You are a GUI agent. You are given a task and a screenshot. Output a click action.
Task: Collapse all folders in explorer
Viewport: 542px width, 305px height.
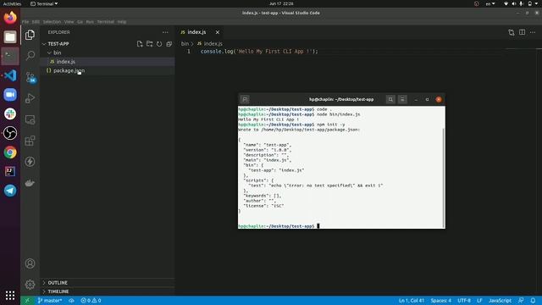169,44
